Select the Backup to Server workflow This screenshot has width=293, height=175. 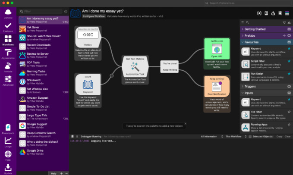[x=44, y=55]
